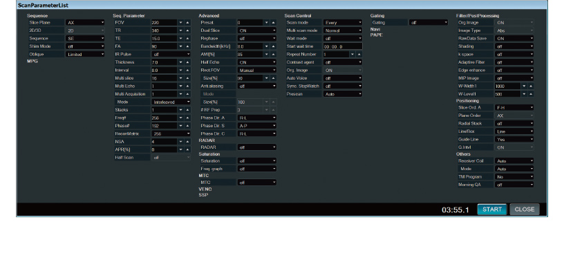
Task: Decrease TR value with the down arrow
Action: tap(181, 30)
